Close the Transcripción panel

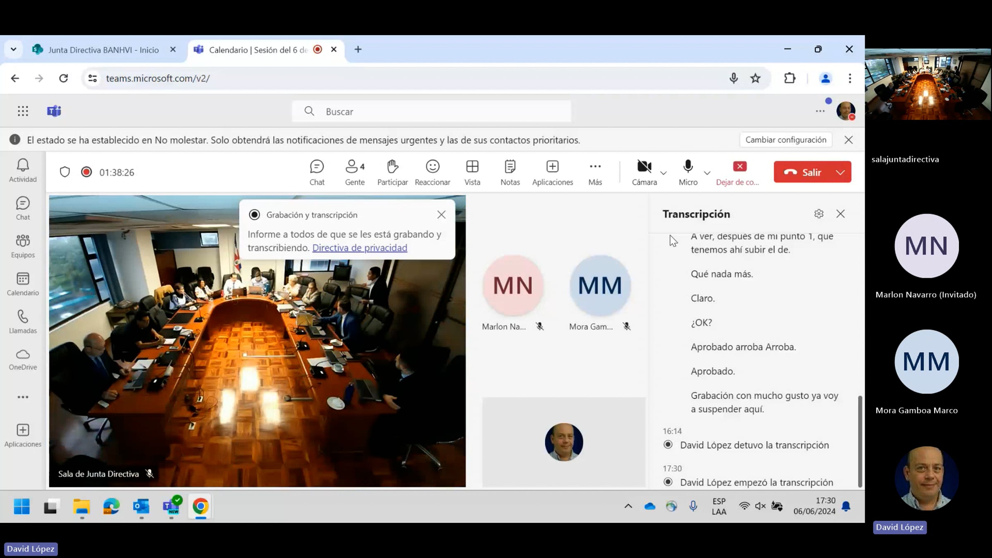coord(840,214)
